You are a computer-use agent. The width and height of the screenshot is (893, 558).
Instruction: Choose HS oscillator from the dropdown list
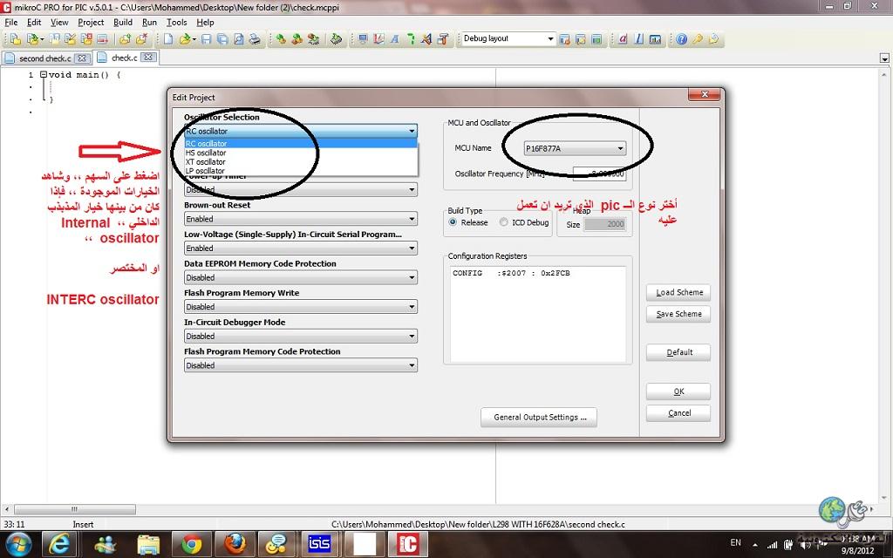tap(301, 153)
